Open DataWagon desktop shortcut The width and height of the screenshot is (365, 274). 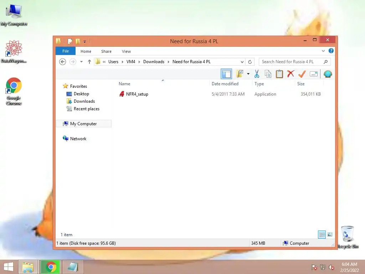(14, 51)
